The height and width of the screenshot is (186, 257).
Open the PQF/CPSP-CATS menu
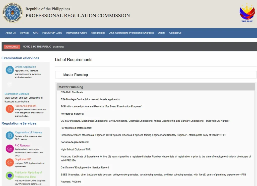(x=52, y=33)
